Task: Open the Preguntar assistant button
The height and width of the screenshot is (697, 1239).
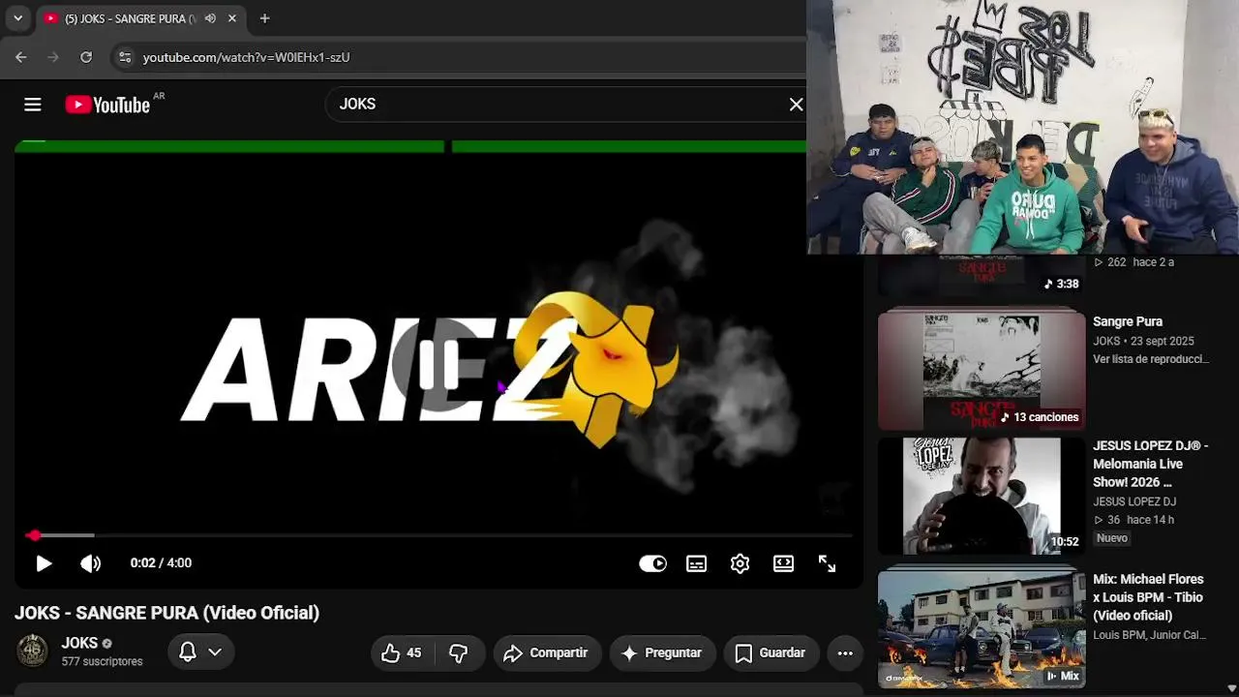Action: tap(662, 653)
